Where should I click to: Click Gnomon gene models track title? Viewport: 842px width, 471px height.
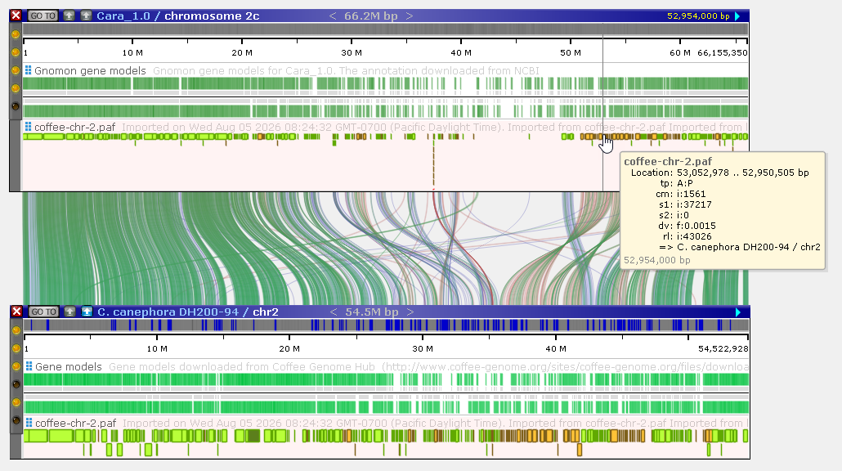tap(90, 70)
